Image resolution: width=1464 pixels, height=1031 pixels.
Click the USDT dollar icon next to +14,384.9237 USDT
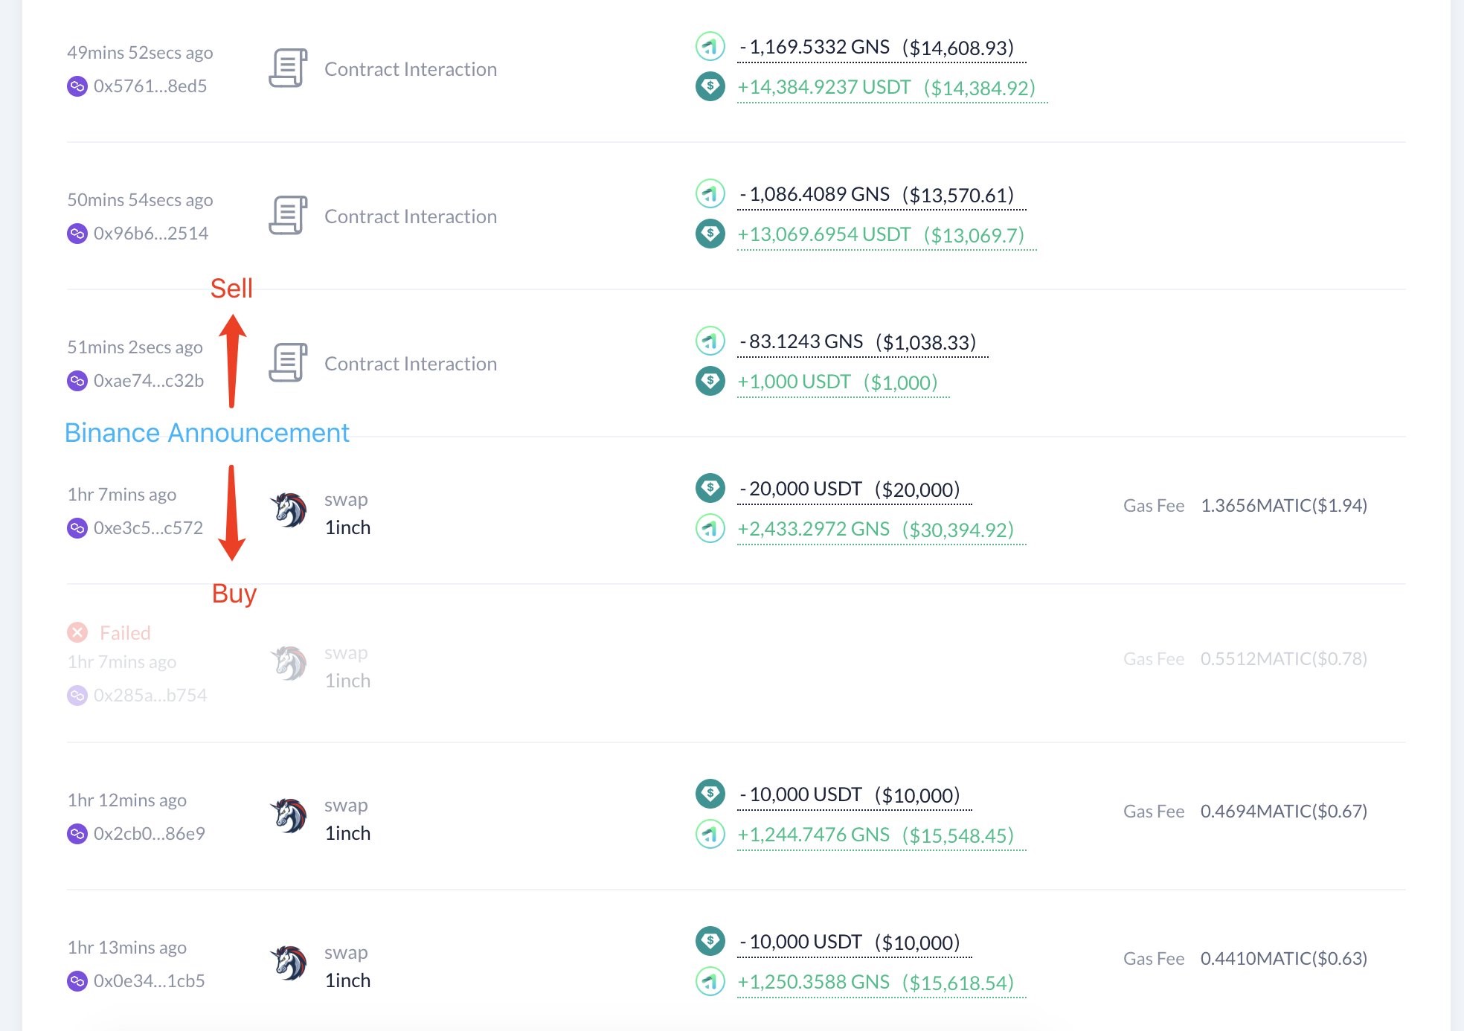[x=709, y=86]
